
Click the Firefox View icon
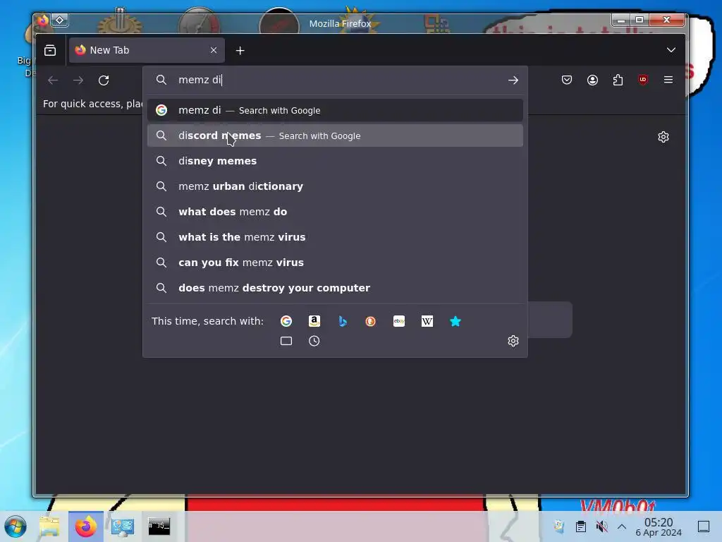(50, 50)
